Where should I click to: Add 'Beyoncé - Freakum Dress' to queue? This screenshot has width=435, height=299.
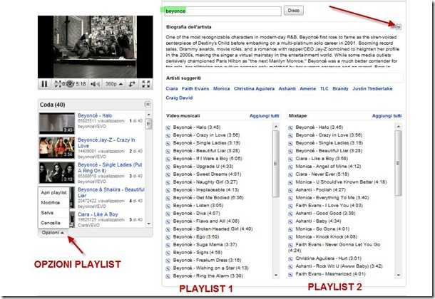click(x=168, y=261)
